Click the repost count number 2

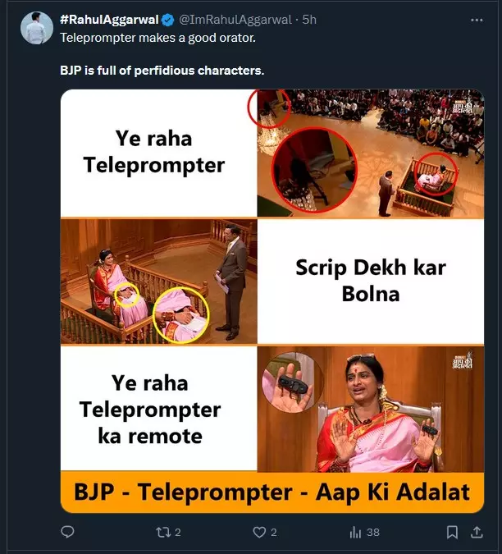coord(178,533)
